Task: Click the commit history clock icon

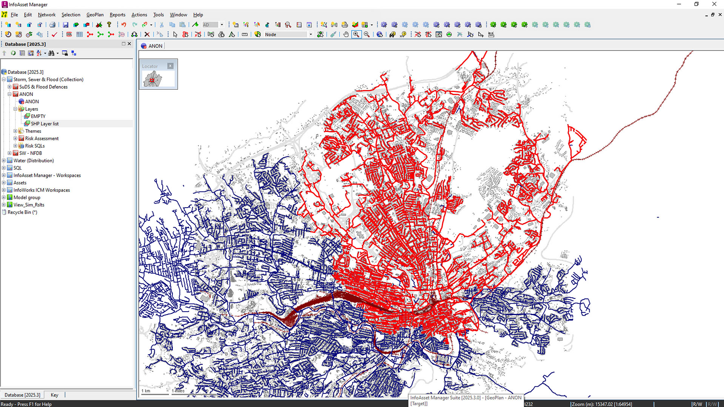Action: coord(8,35)
